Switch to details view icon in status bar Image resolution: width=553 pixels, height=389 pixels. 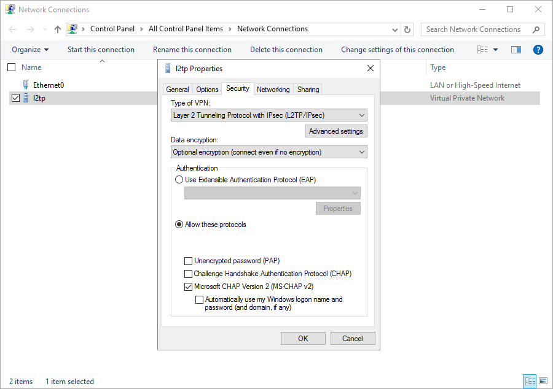(530, 381)
